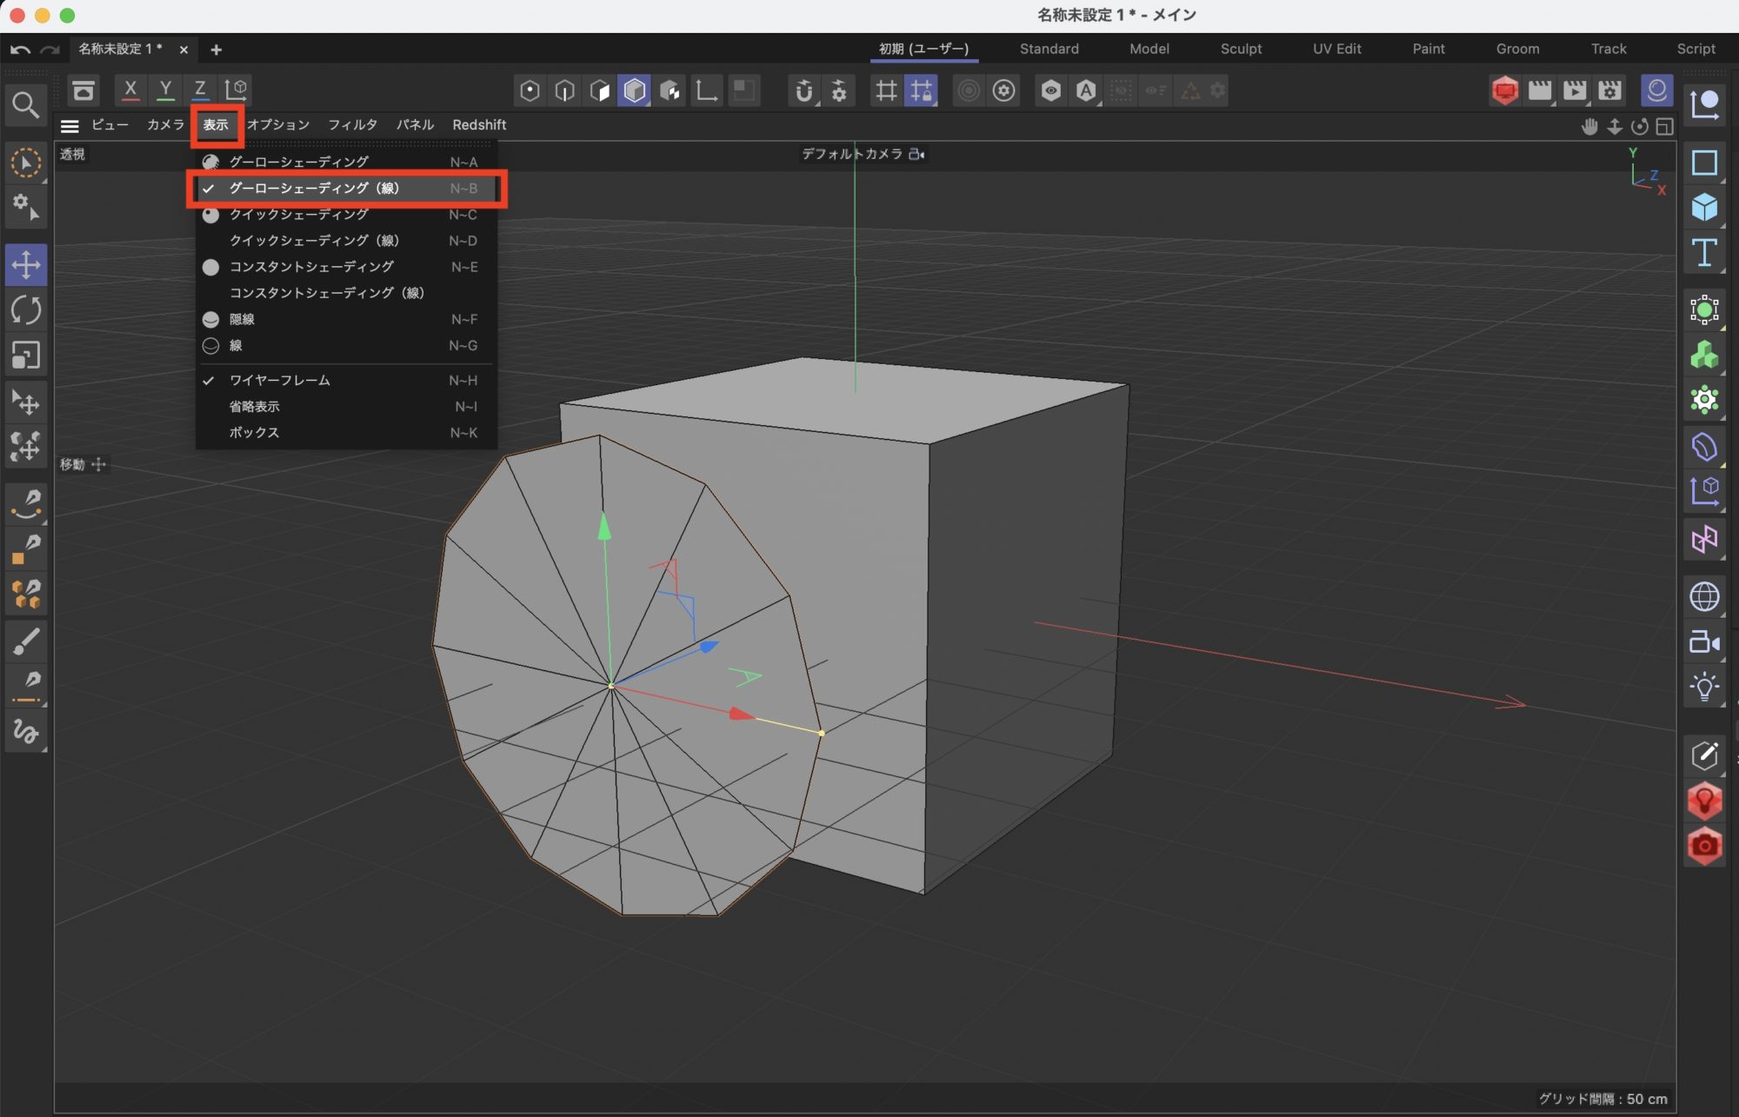The width and height of the screenshot is (1739, 1117).
Task: Choose クイックシェーディング from display menu
Action: [x=298, y=215]
